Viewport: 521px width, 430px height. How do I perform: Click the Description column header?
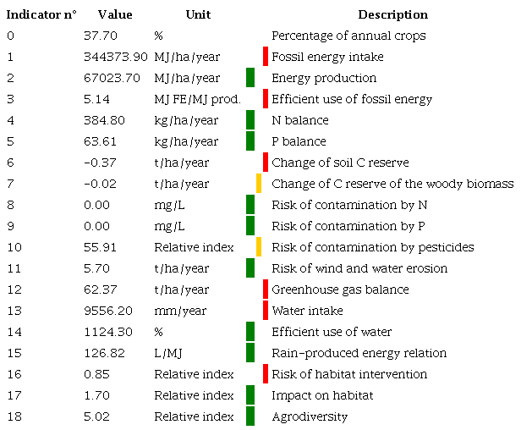coord(392,14)
